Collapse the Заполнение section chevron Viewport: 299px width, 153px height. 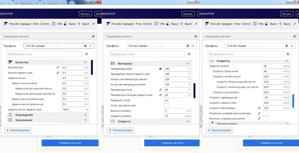coord(86,120)
